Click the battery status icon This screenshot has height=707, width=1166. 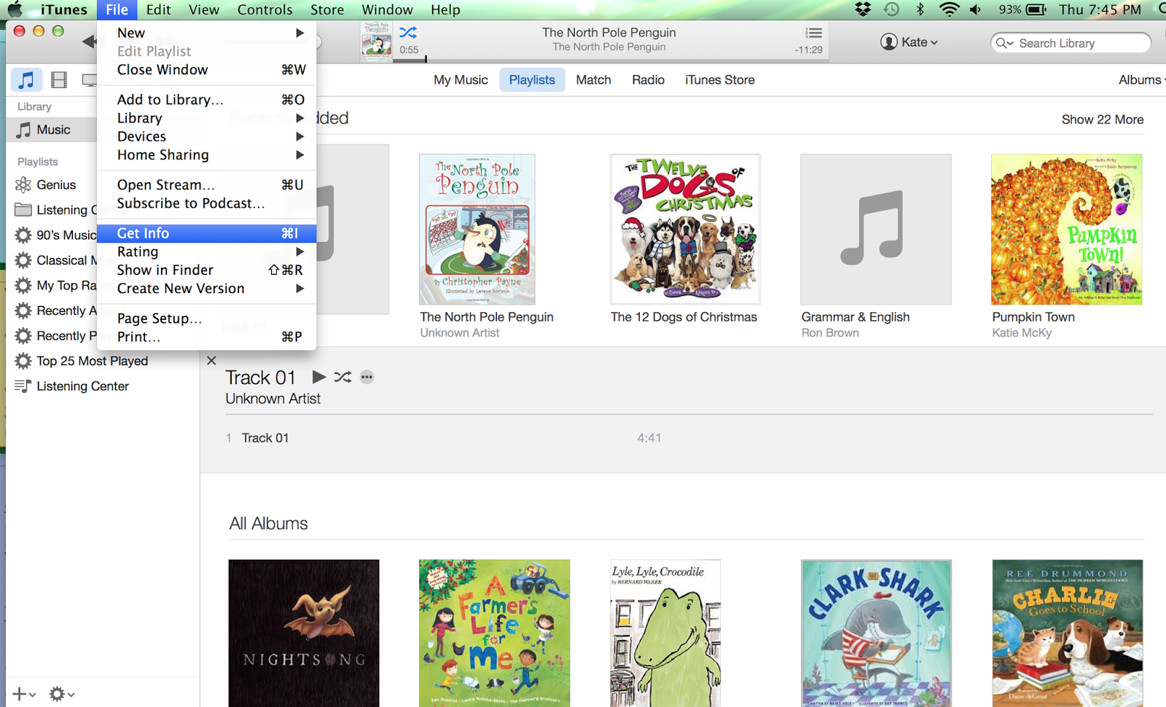[x=1036, y=9]
